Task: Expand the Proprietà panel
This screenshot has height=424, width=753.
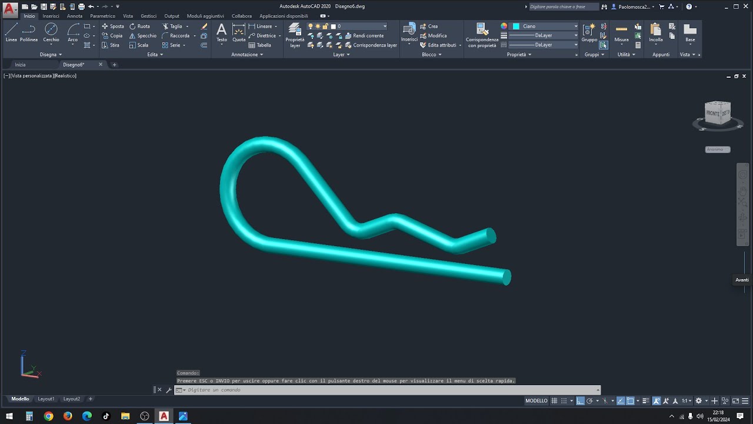Action: tap(519, 54)
